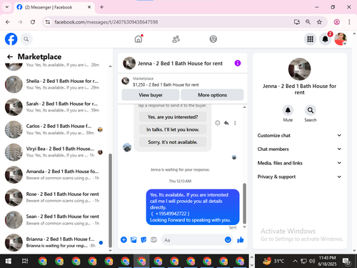Open the Friends icon in top navigation
This screenshot has height=268, width=357.
tap(176, 39)
